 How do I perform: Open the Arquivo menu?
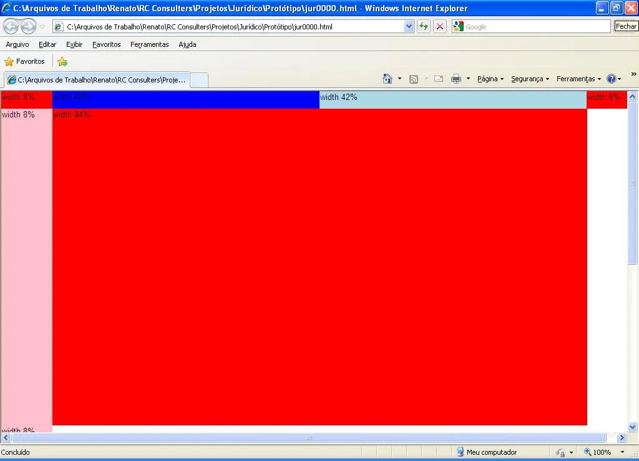click(17, 44)
